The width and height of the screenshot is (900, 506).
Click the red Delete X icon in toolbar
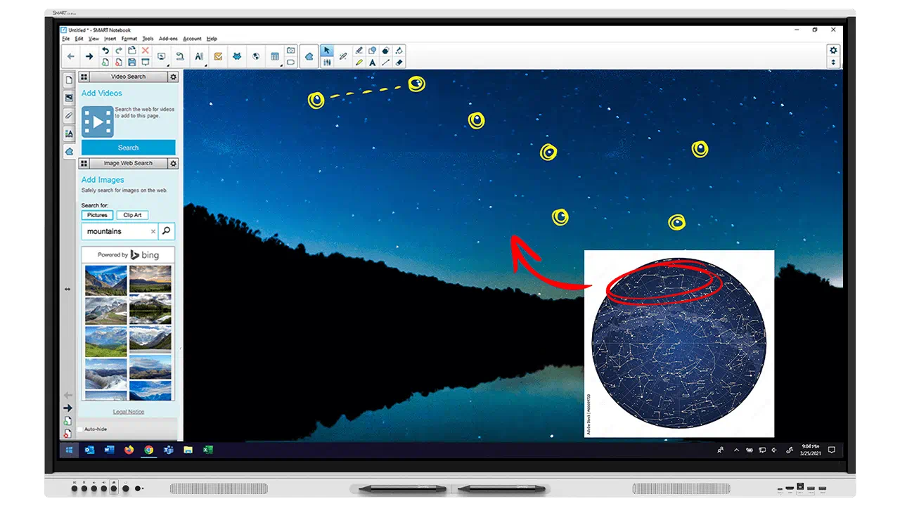(x=146, y=51)
